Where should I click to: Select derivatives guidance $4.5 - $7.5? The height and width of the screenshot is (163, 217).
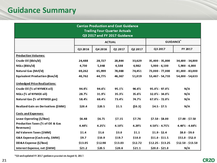click(x=159, y=106)
